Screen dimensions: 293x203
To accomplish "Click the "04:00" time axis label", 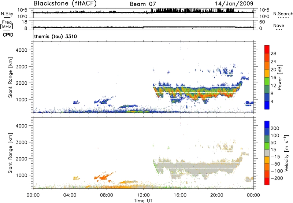I will [70, 195].
